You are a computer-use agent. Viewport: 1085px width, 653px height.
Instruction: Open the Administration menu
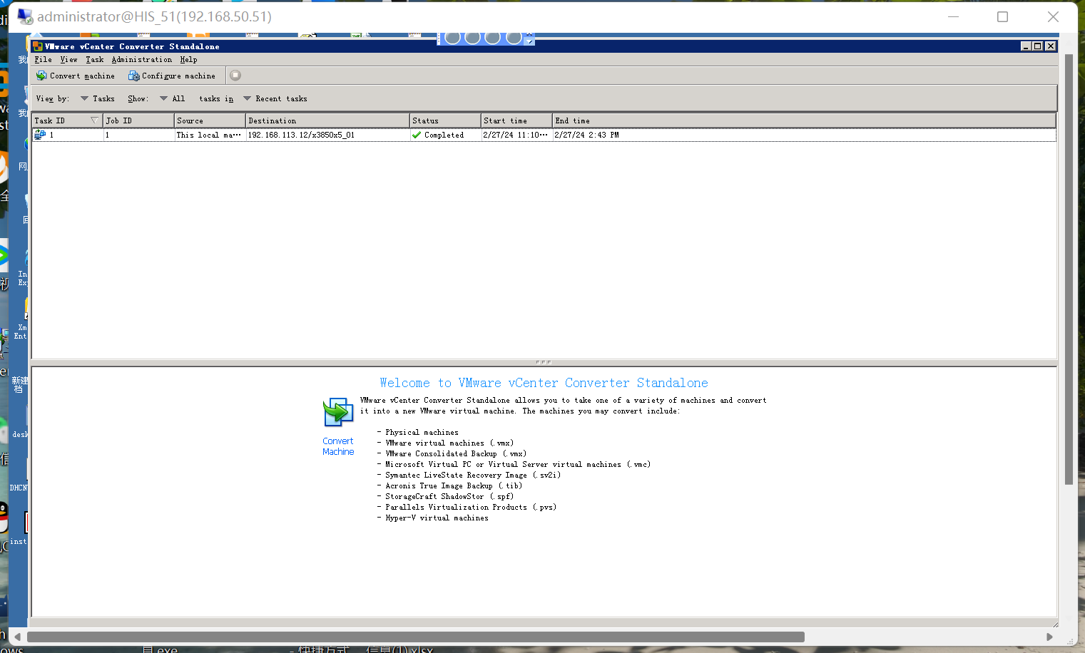click(142, 60)
